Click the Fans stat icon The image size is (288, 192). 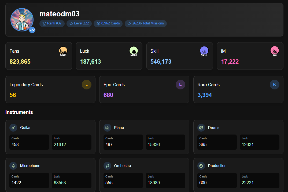tap(63, 51)
